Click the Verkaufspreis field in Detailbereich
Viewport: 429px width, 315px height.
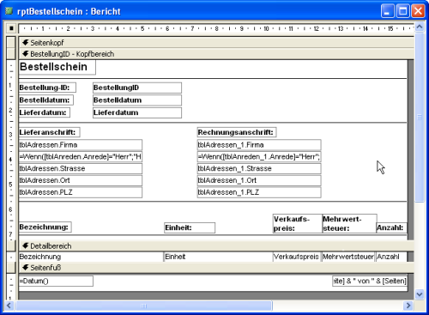click(x=298, y=257)
